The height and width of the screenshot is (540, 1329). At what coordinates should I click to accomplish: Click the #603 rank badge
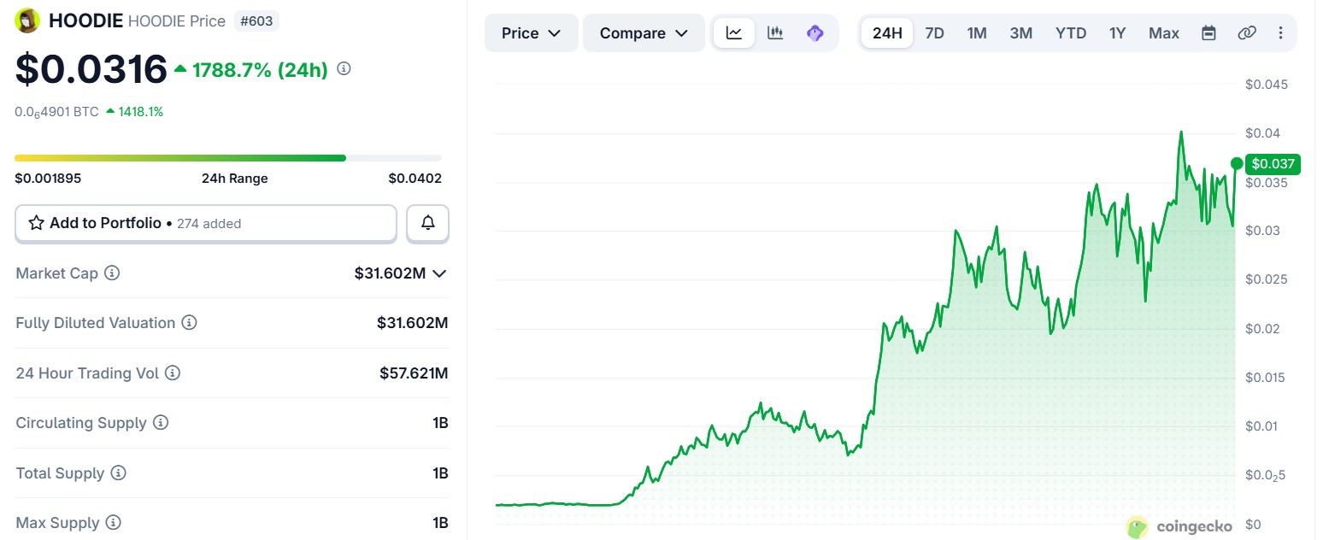[x=256, y=21]
